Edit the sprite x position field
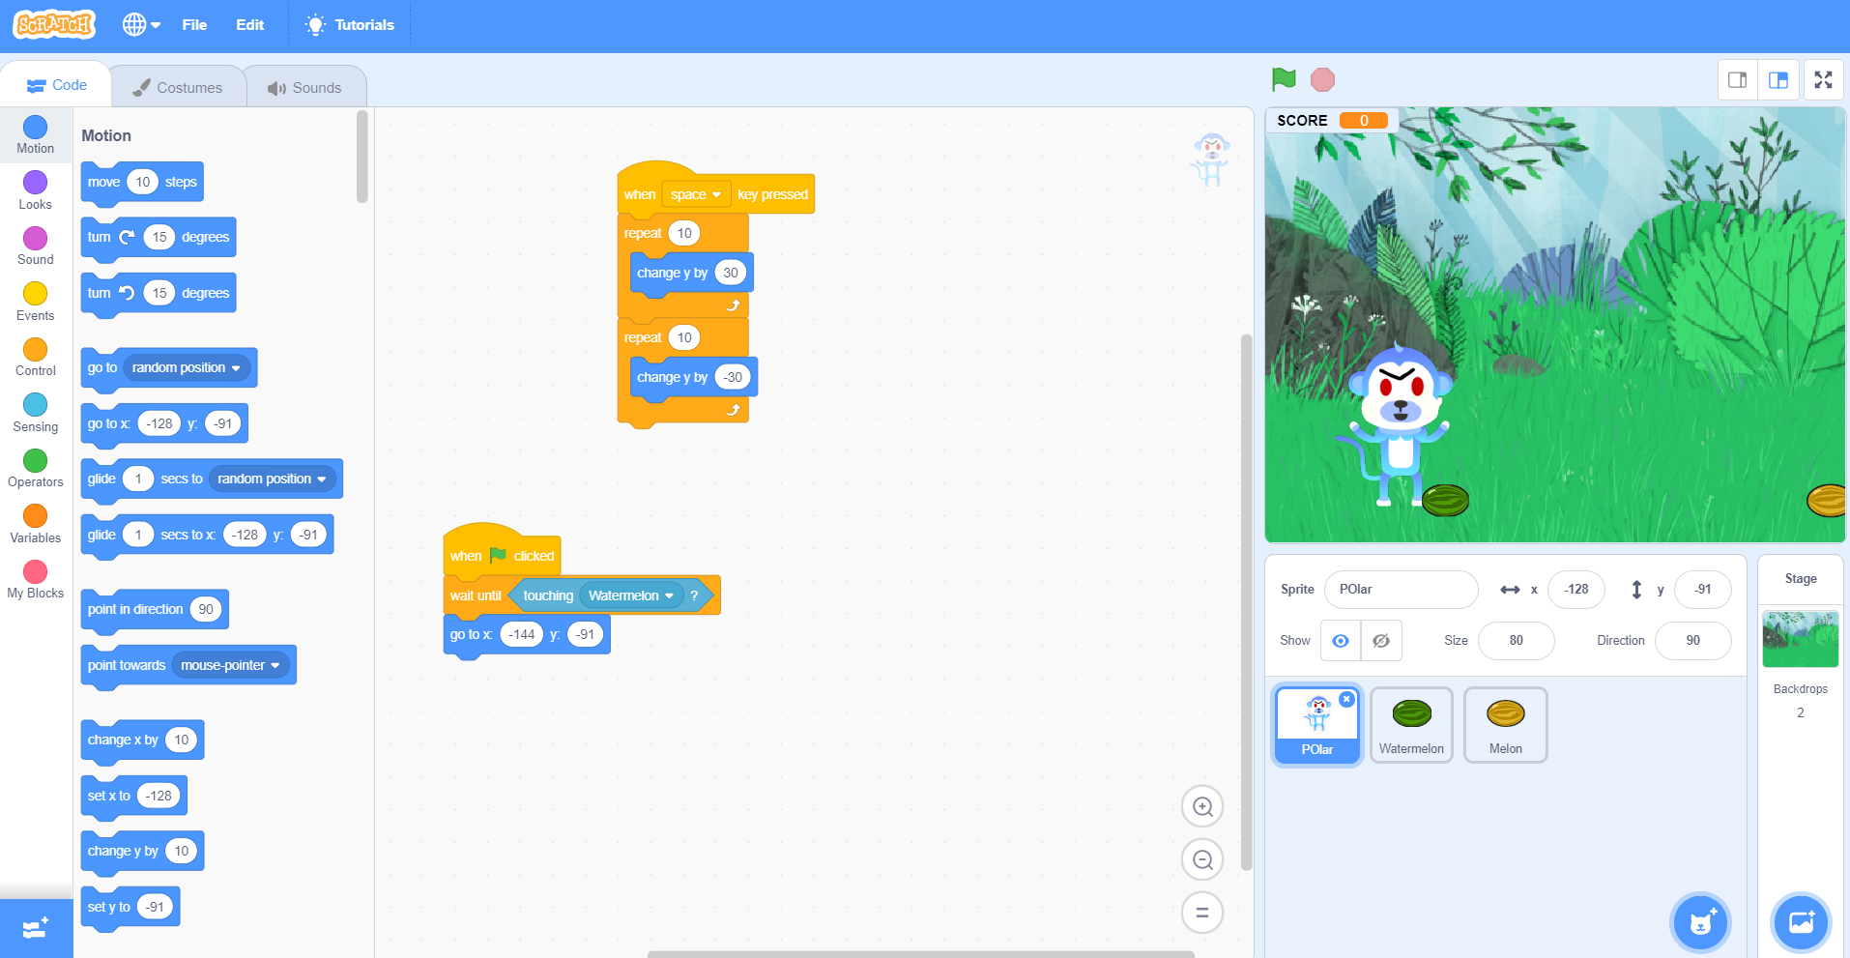 point(1575,589)
